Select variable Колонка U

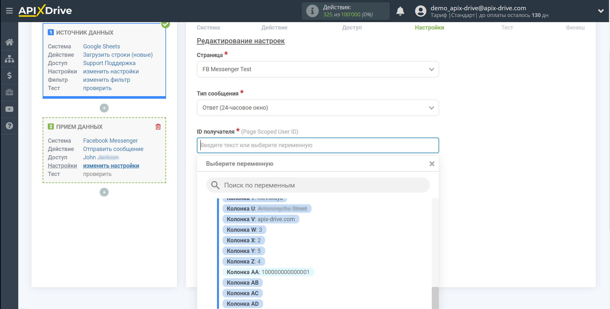point(267,209)
